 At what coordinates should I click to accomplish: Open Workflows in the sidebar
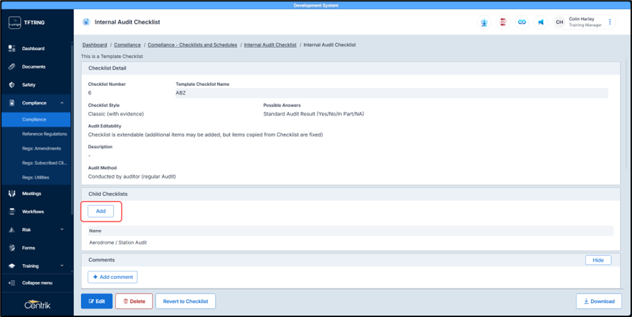33,211
